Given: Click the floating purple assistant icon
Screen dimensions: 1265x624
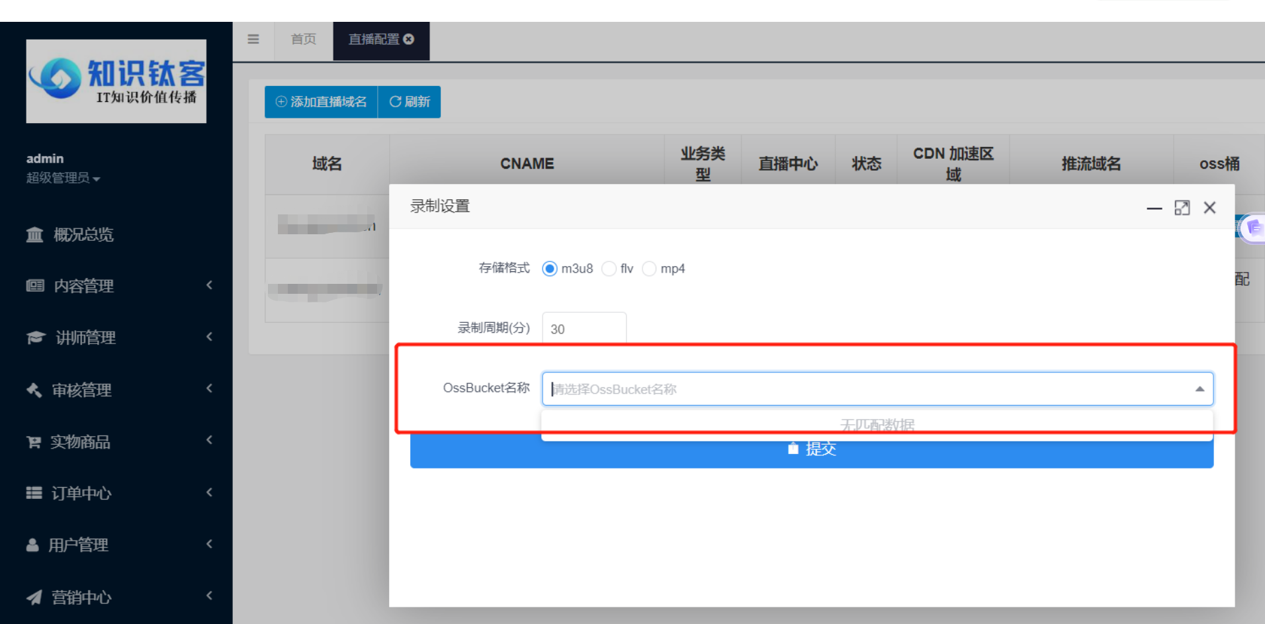Looking at the screenshot, I should (1253, 229).
